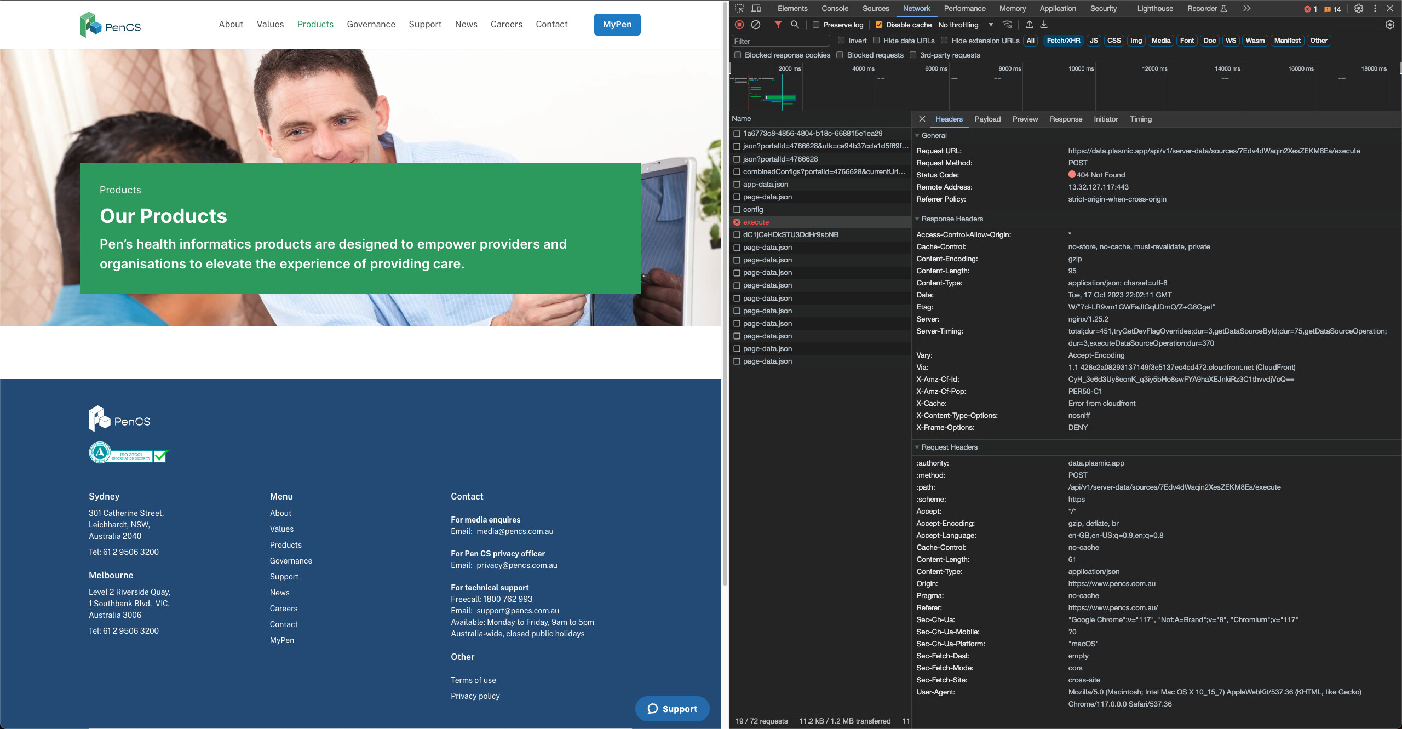Click the stop recording network log icon
Viewport: 1402px width, 729px height.
[x=739, y=25]
